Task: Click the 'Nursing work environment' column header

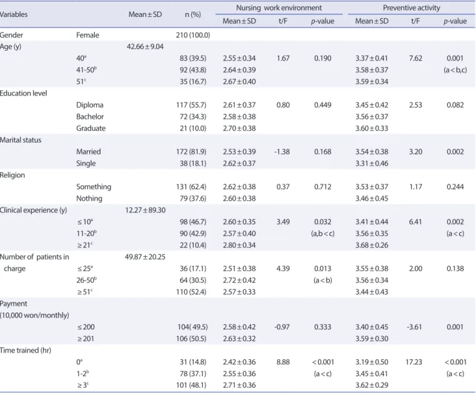Action: tap(279, 8)
